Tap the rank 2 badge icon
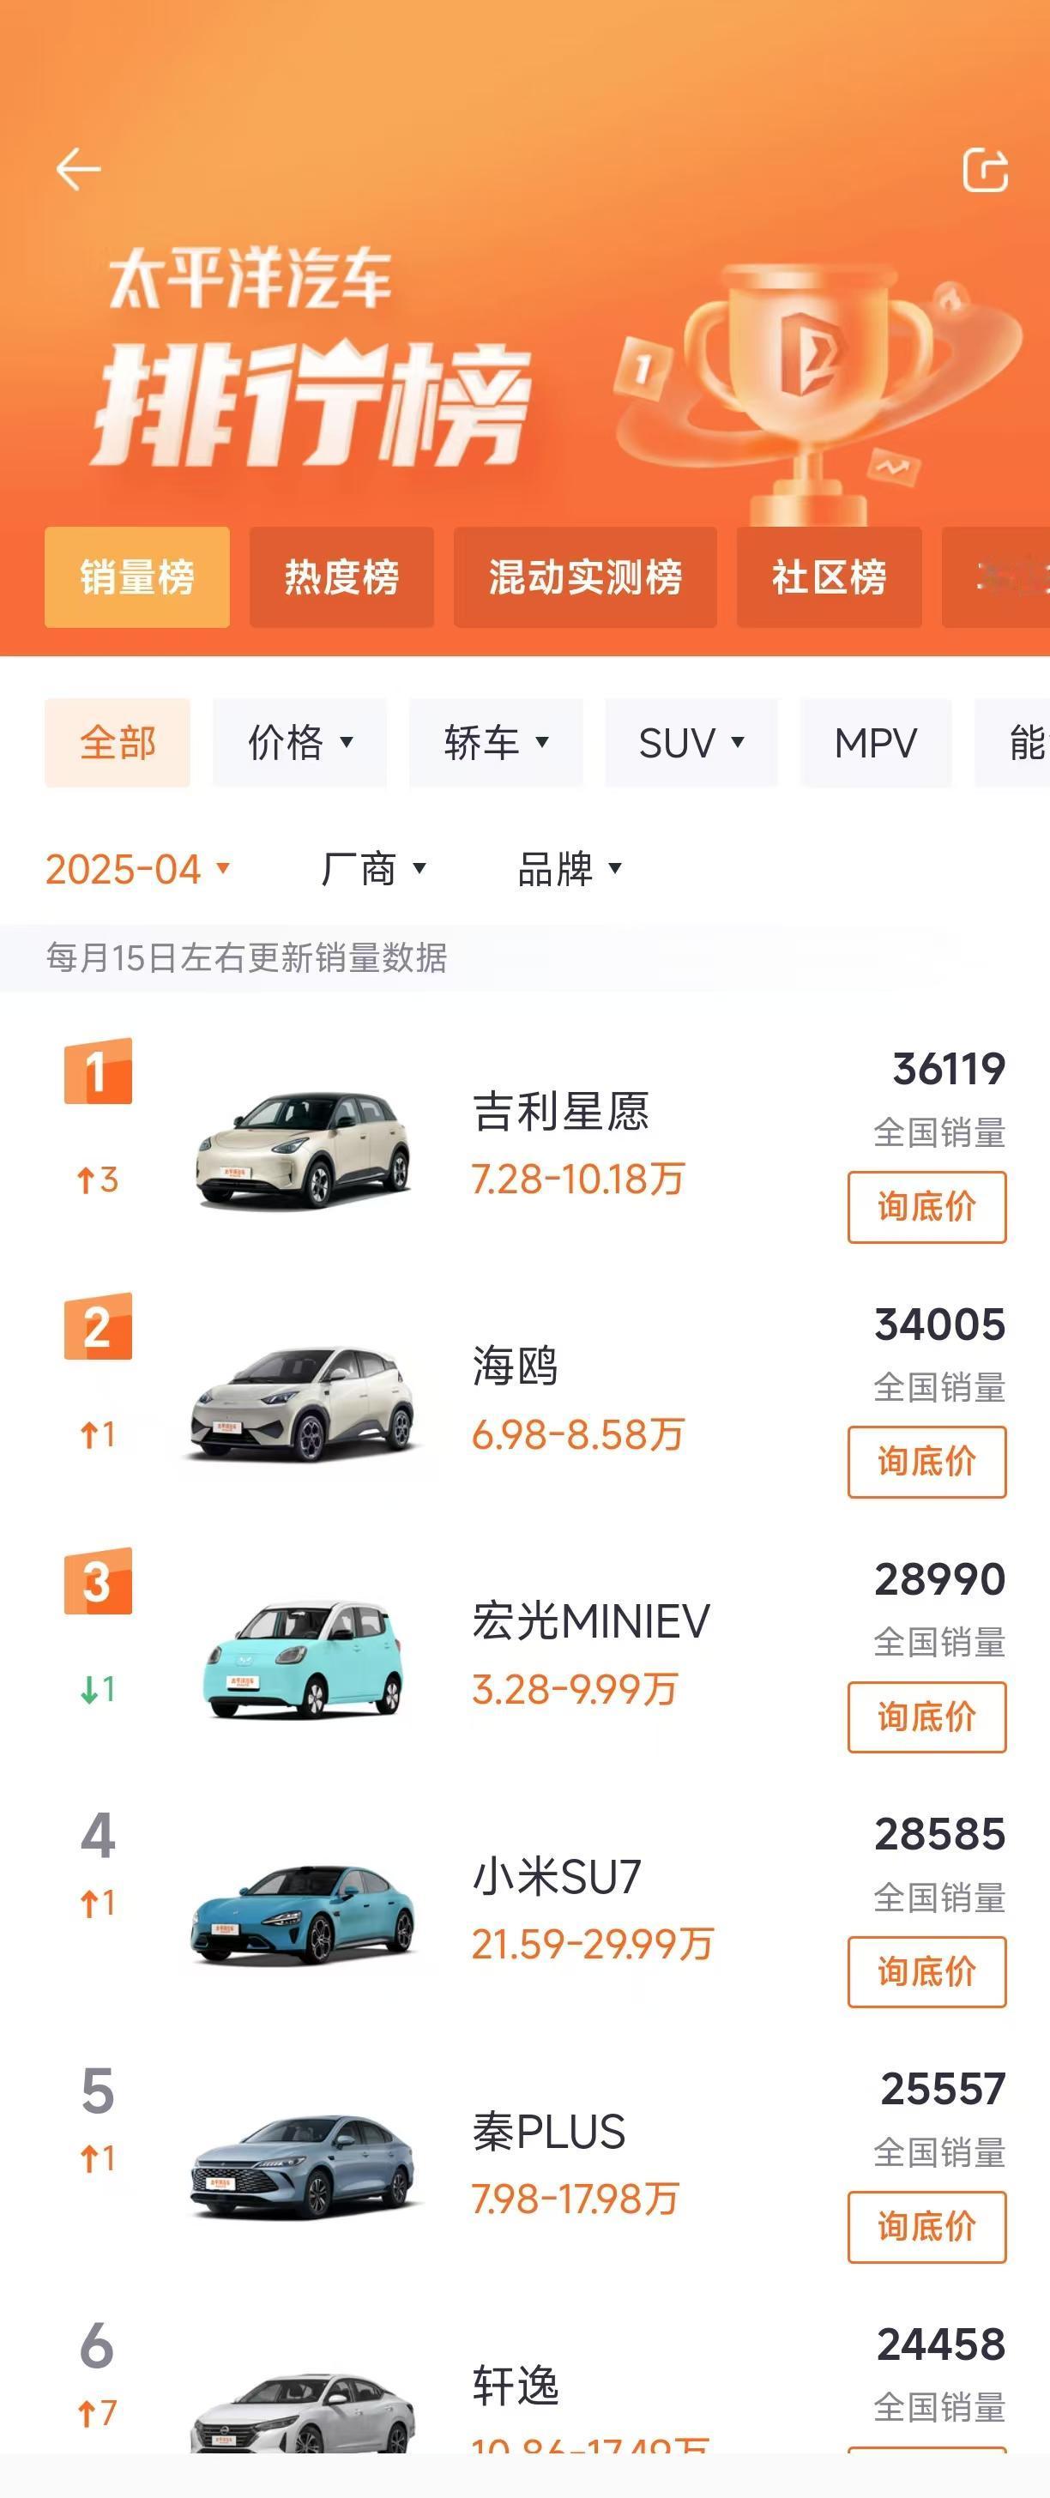 [x=98, y=1326]
